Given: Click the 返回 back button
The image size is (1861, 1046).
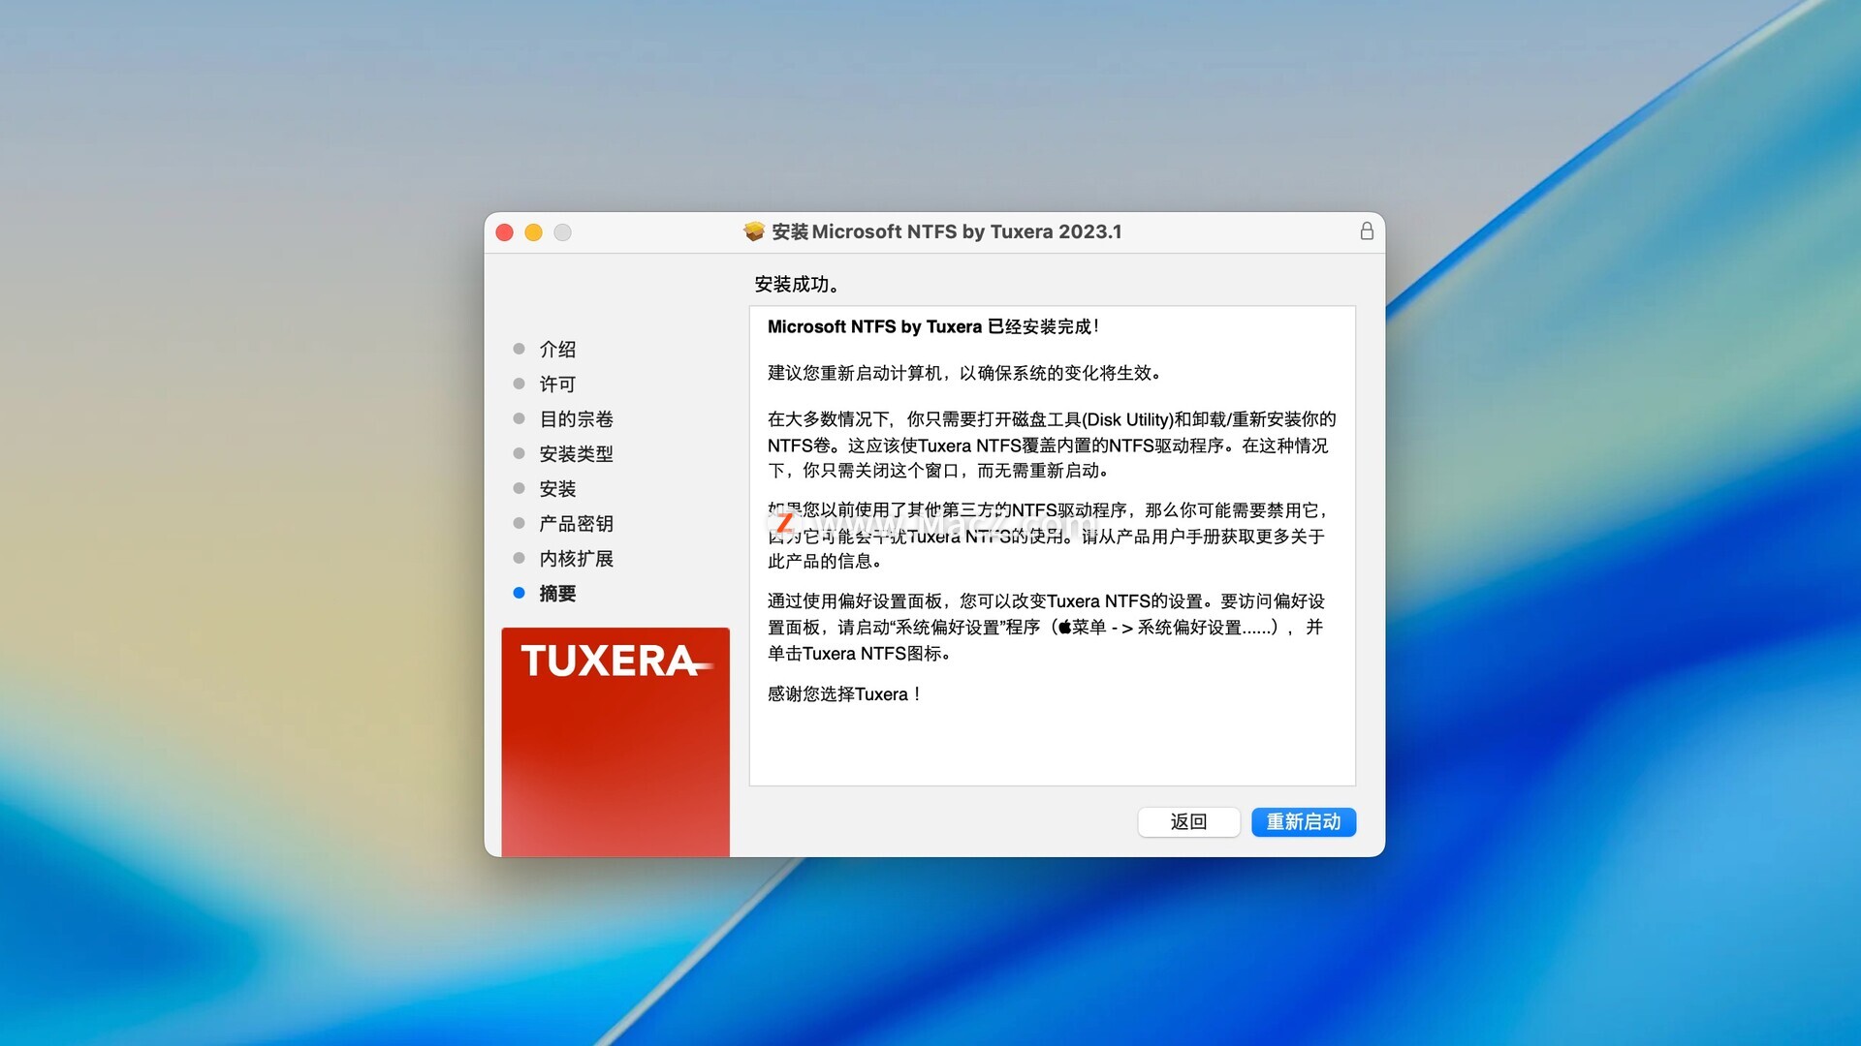Looking at the screenshot, I should tap(1188, 821).
